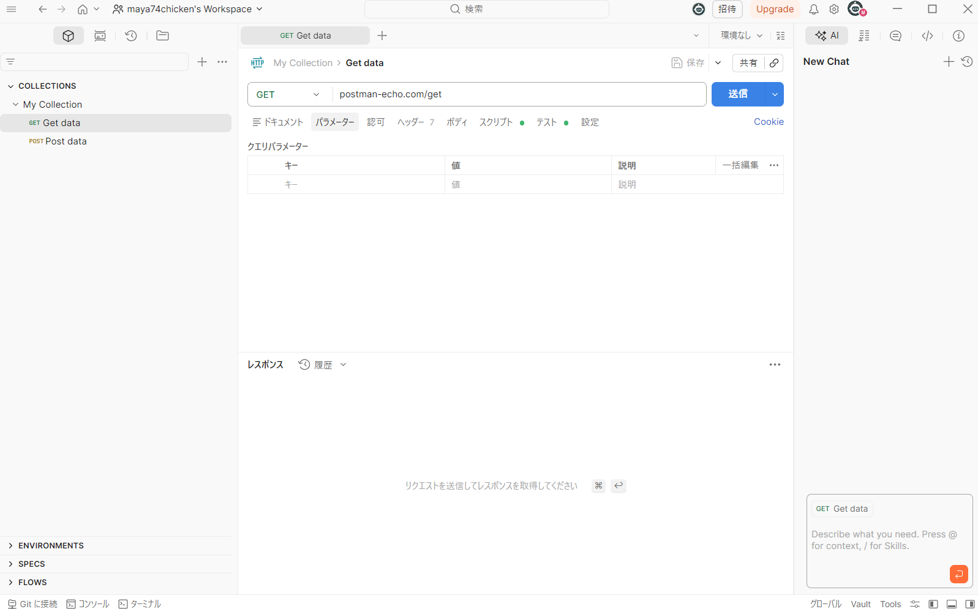Open the Collections sidebar icon
This screenshot has width=978, height=609.
pos(68,35)
